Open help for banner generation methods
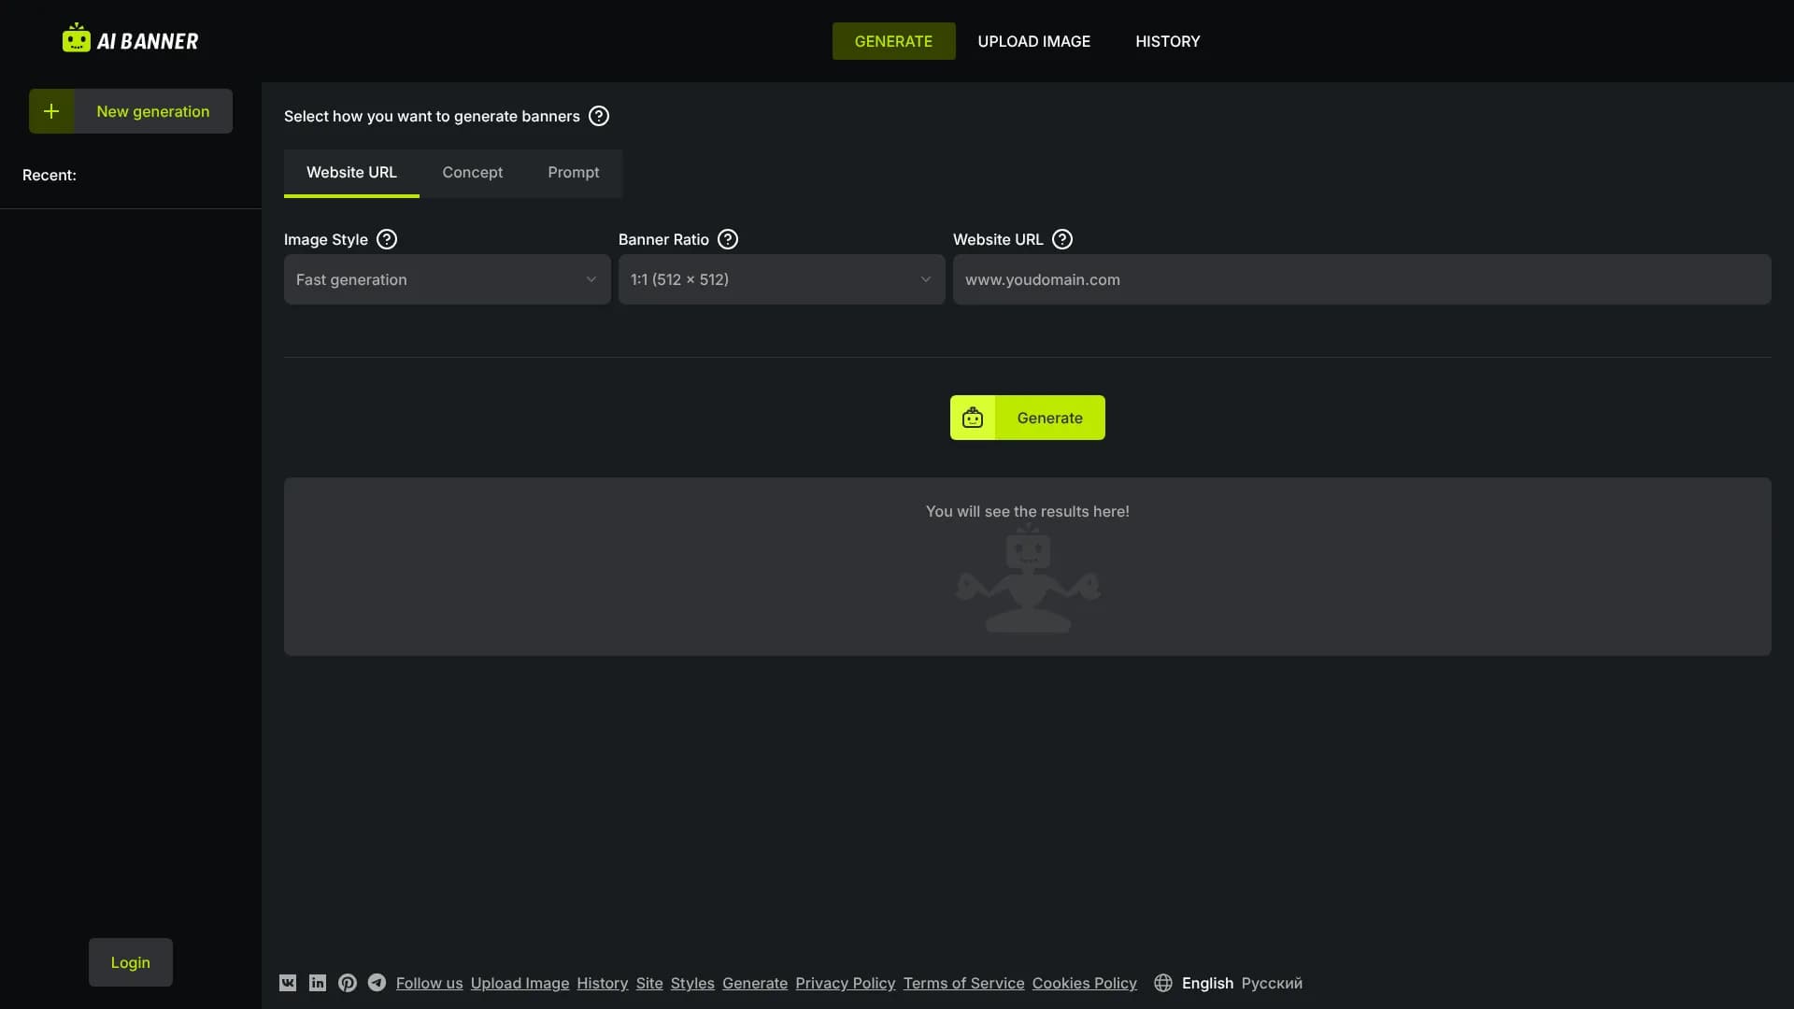 click(x=599, y=116)
